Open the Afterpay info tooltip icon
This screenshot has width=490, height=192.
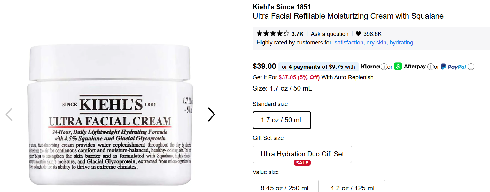point(431,67)
